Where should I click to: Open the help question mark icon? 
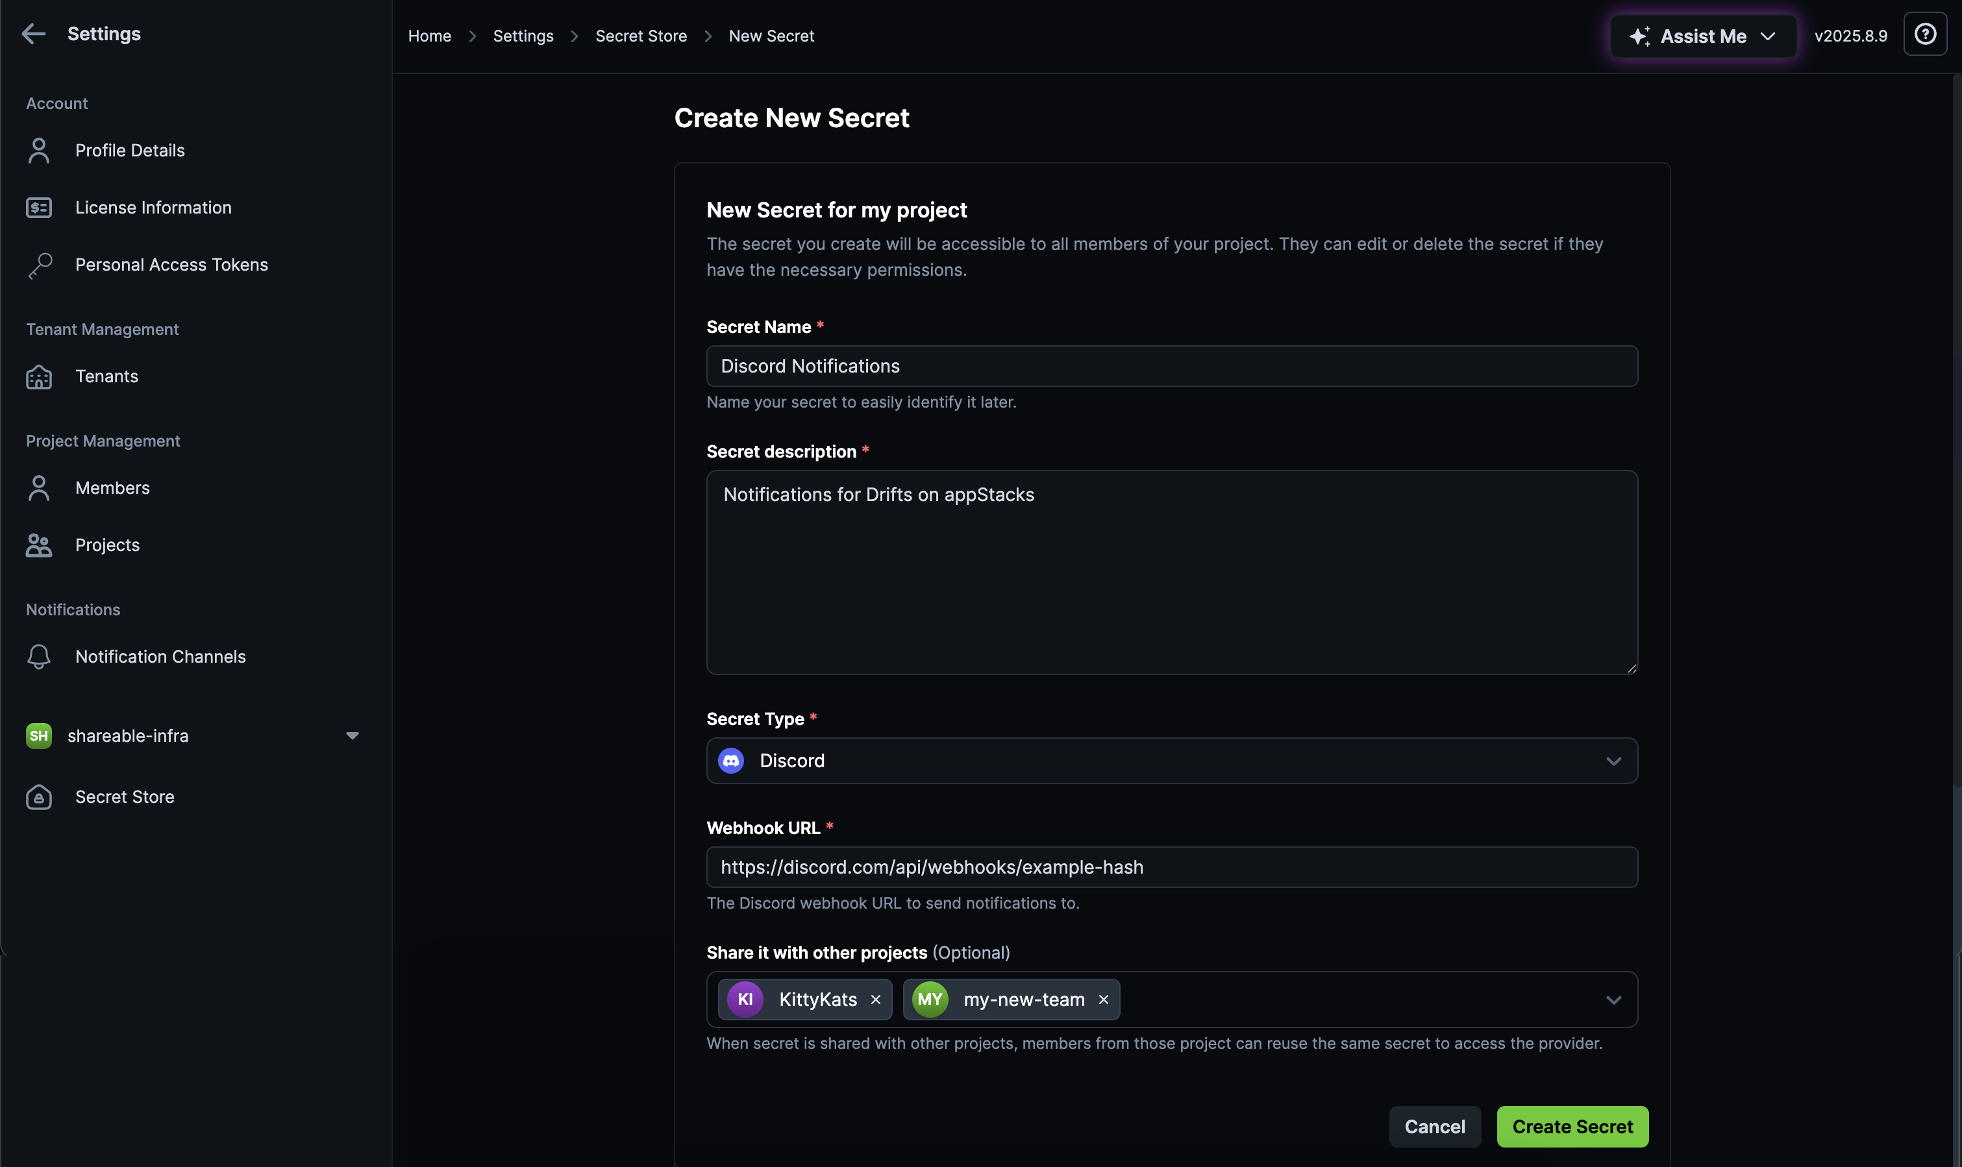(x=1924, y=34)
